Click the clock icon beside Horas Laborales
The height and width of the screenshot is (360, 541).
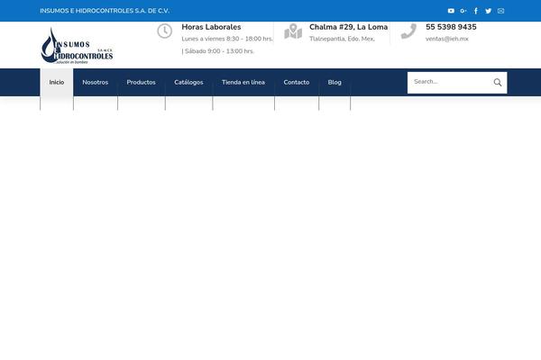point(165,31)
